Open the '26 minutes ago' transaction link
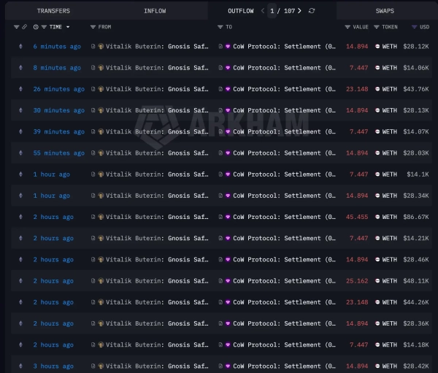This screenshot has width=438, height=373. (x=58, y=89)
